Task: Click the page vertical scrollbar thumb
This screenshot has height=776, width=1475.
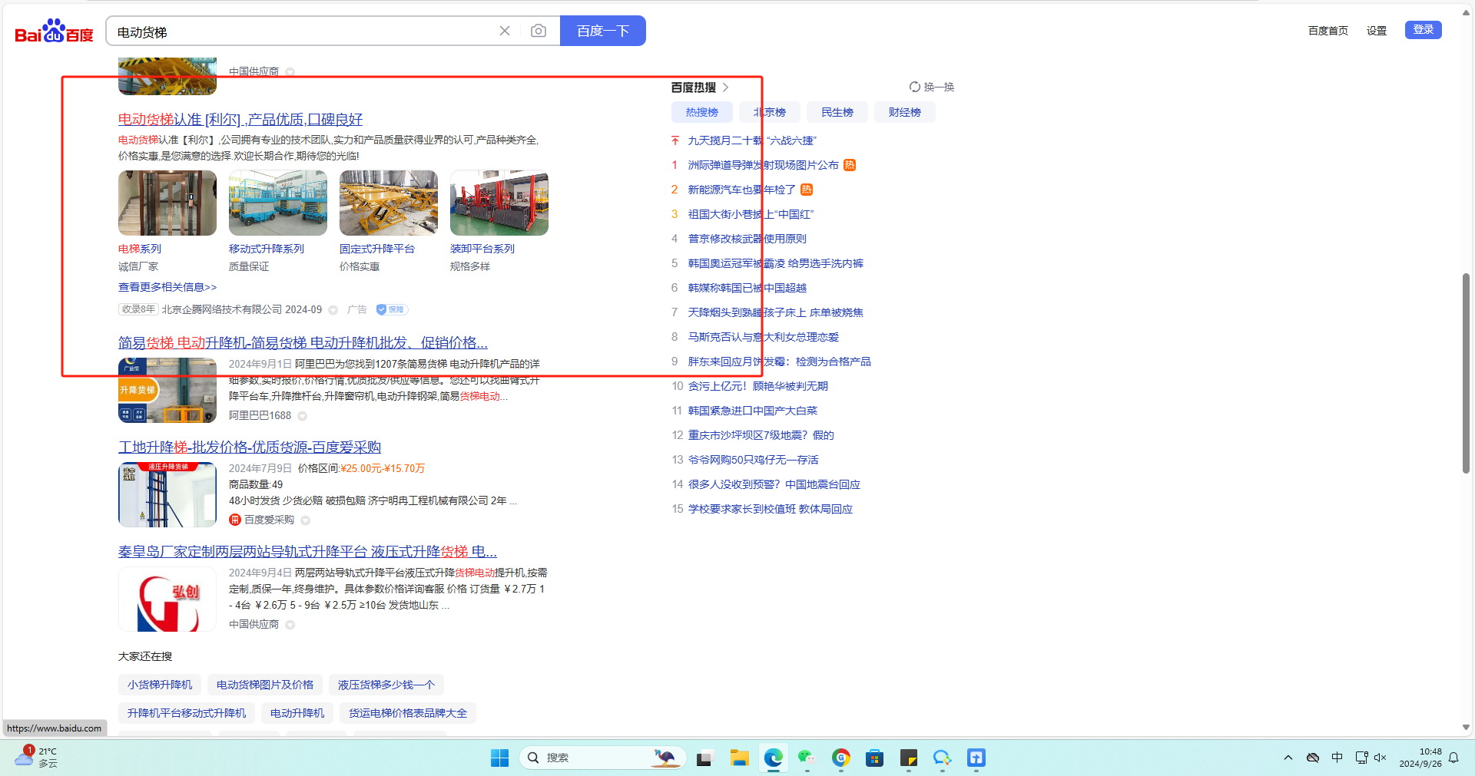Action: point(1466,372)
